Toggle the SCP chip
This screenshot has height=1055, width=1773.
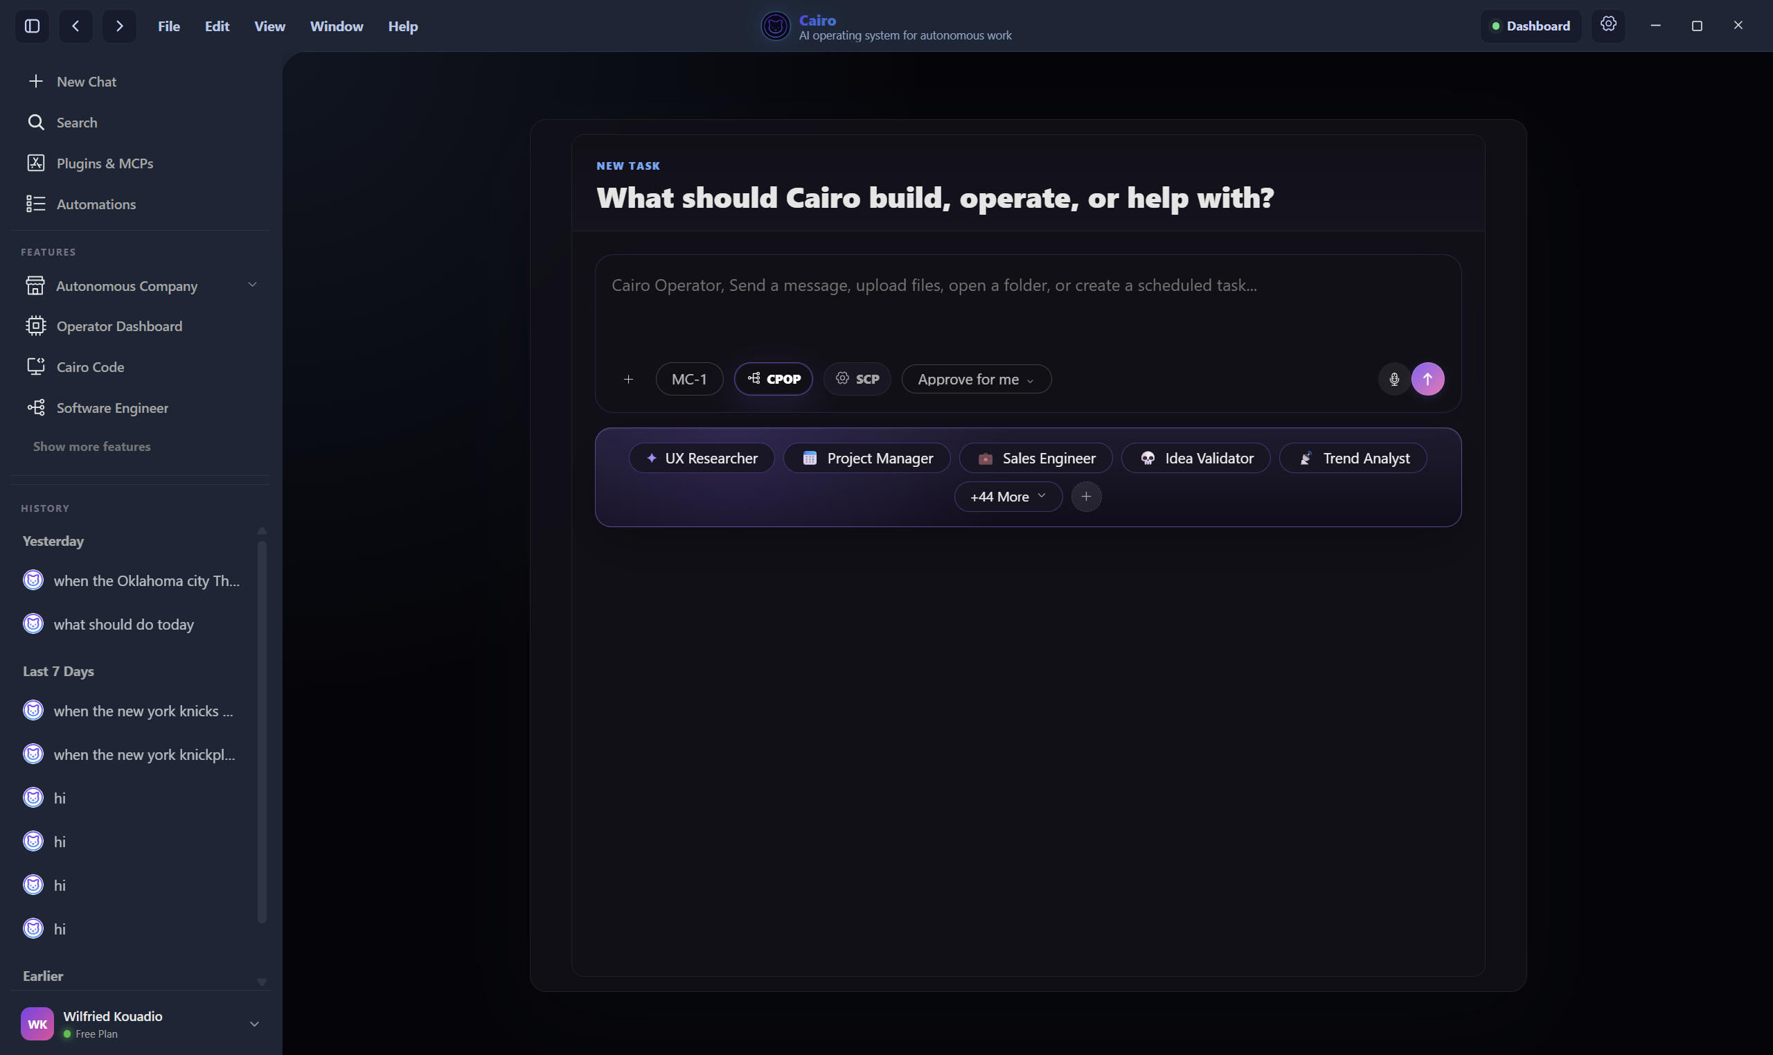point(857,379)
